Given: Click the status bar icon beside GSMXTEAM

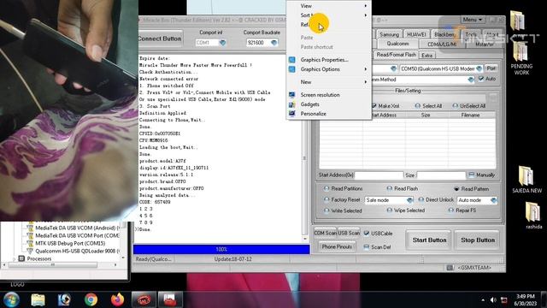Looking at the screenshot, I should point(450,268).
